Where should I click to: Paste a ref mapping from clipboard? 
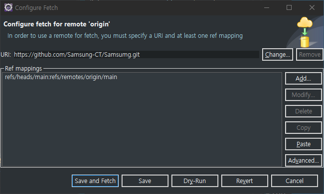coord(304,144)
